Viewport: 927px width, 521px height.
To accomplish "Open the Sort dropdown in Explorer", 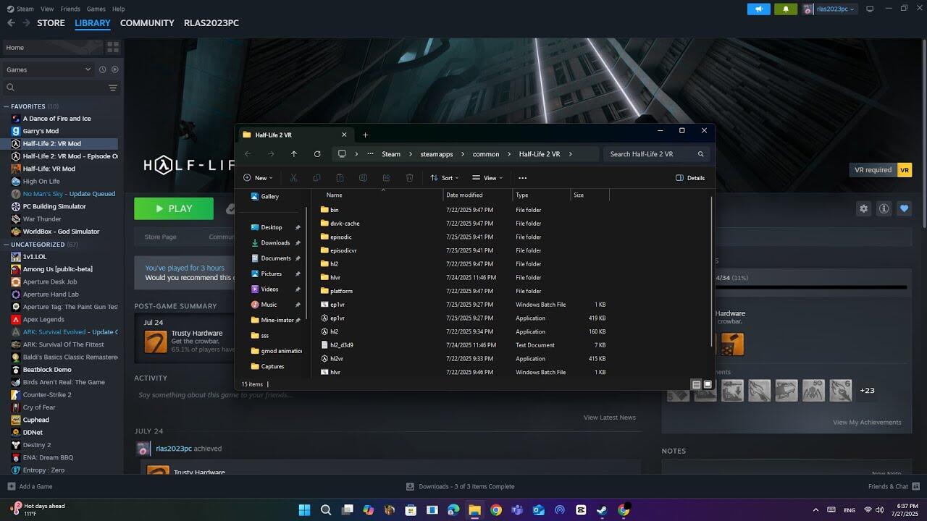I will tap(444, 178).
